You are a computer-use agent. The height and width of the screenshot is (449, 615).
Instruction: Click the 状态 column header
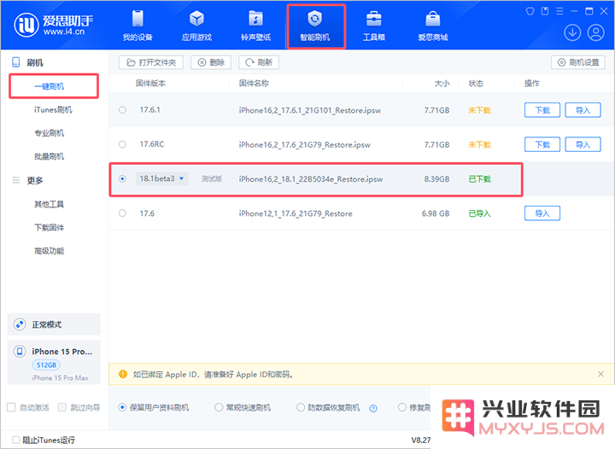click(476, 83)
